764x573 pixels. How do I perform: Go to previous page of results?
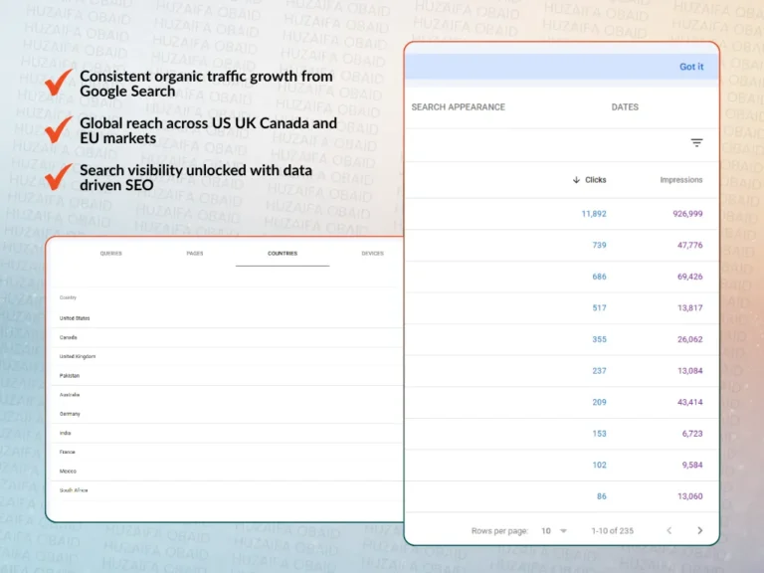point(668,531)
